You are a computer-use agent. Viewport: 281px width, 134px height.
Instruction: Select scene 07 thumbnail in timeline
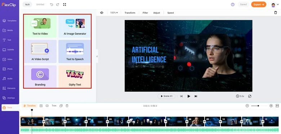[x=176, y=122]
